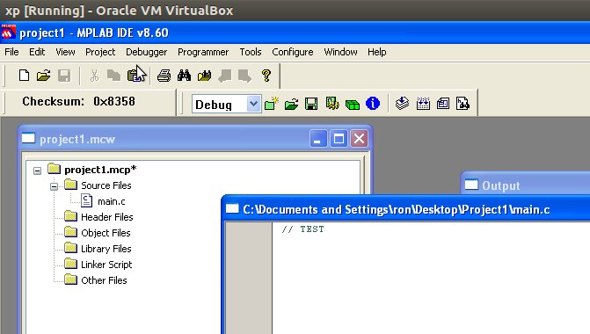Minimize the project1.mcw window
The width and height of the screenshot is (590, 334).
tap(318, 139)
